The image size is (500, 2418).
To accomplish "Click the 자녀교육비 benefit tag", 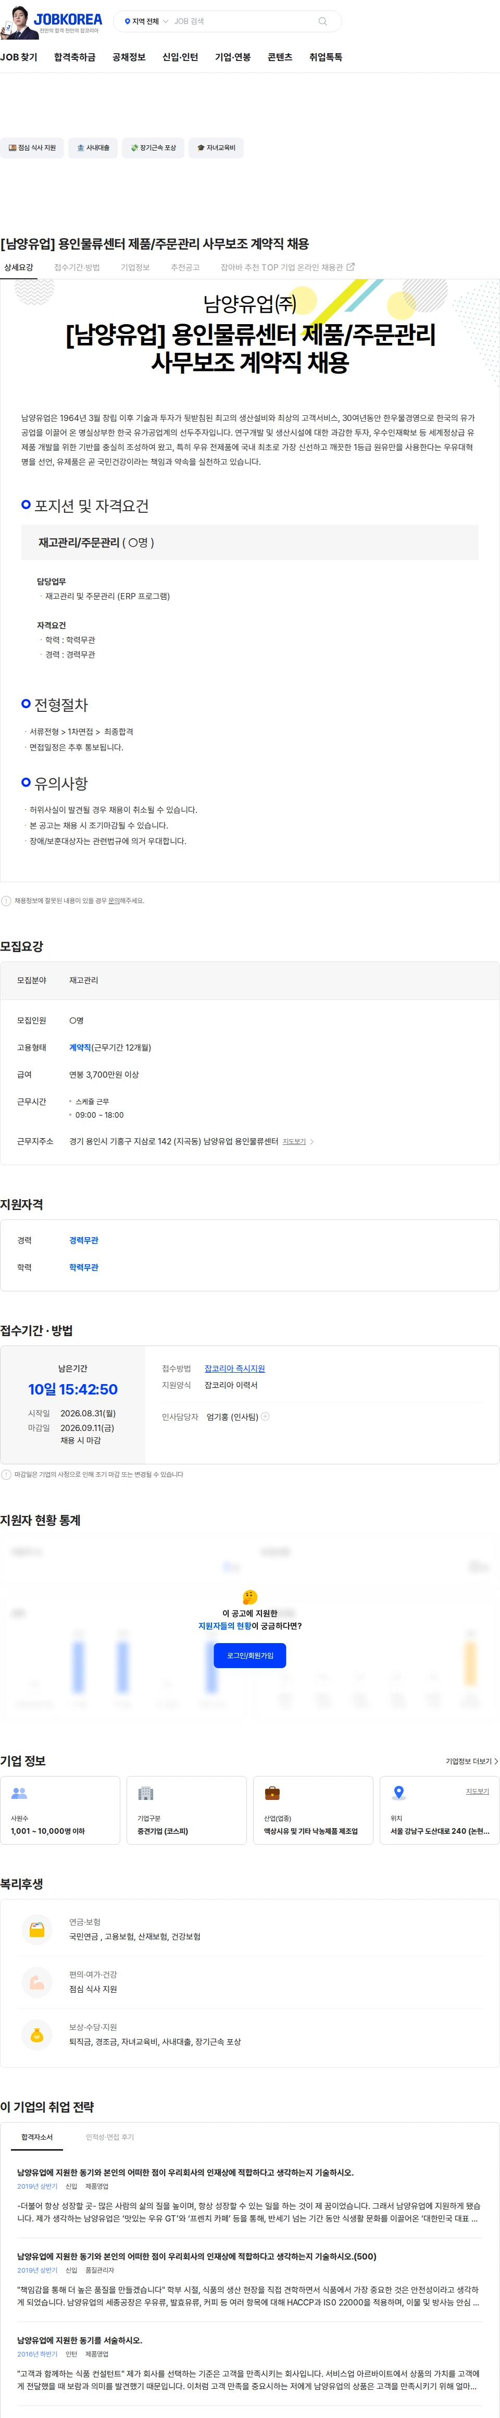I will click(216, 147).
